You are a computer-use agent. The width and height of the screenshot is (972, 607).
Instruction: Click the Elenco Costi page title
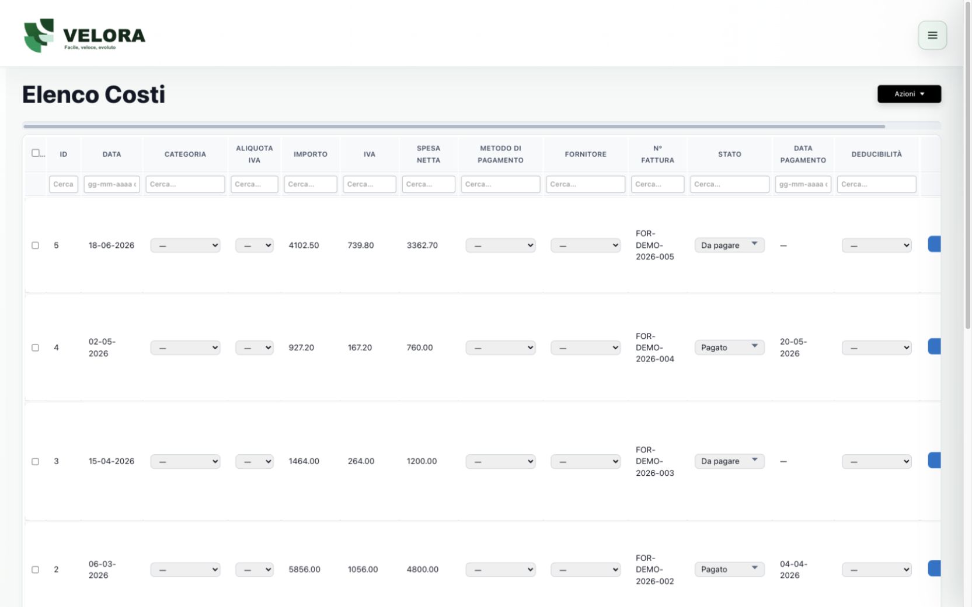[x=94, y=94]
